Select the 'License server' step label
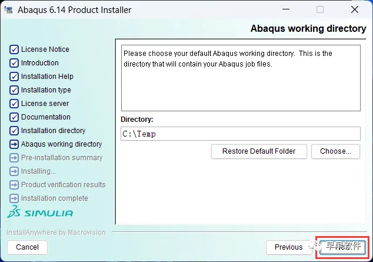 (45, 104)
